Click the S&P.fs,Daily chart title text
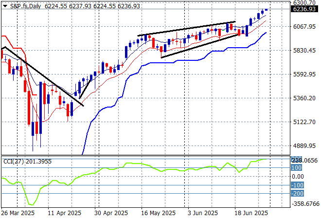 [x=26, y=6]
